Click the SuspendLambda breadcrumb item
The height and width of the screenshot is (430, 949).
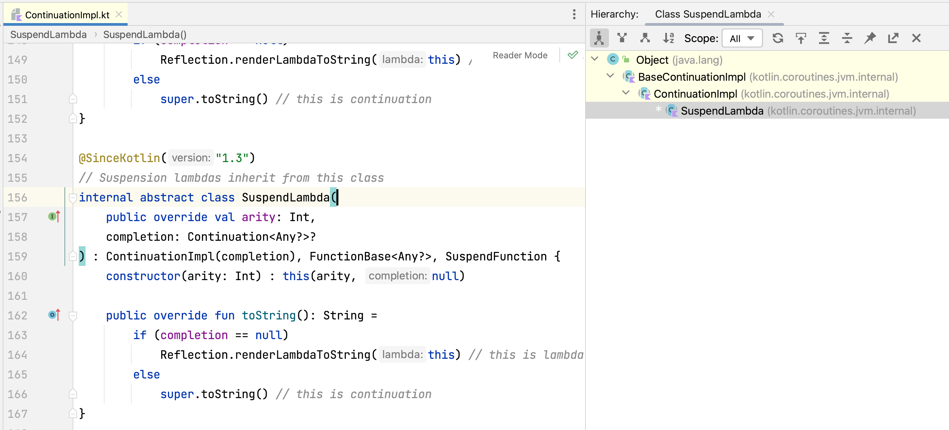(x=48, y=35)
